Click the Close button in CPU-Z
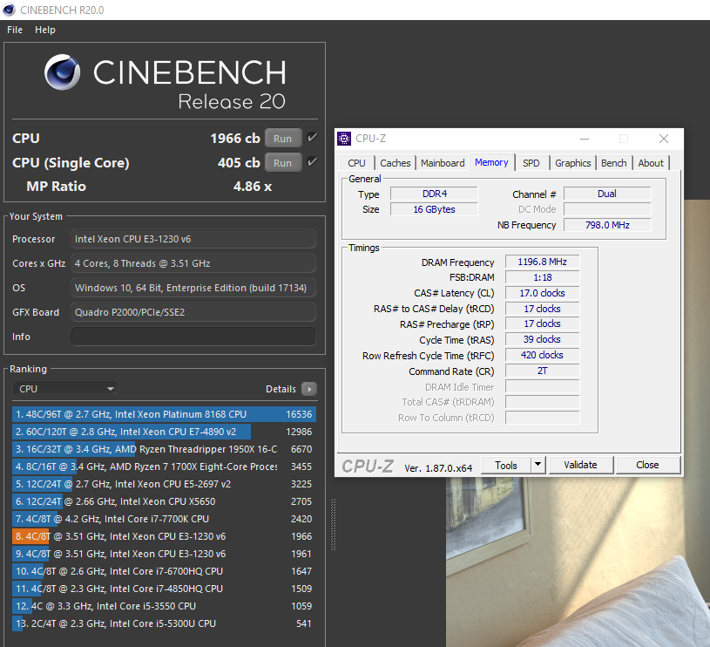 [x=647, y=465]
